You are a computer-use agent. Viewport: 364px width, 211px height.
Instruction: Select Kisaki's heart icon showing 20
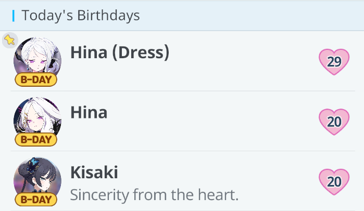(x=334, y=181)
